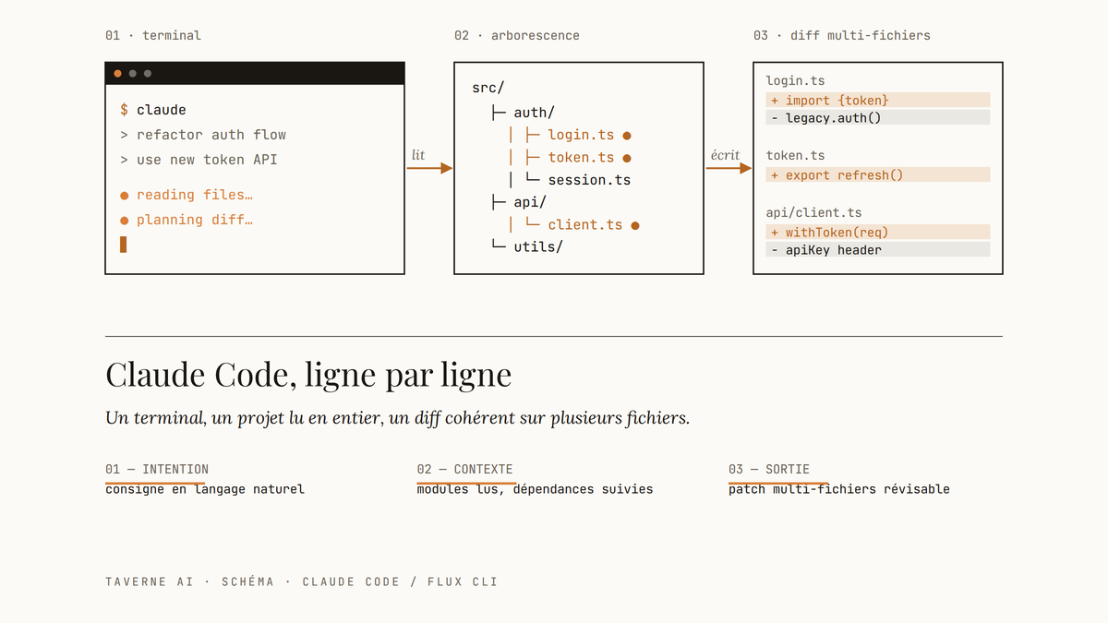
Task: Select the api/ folder in tree
Action: (x=531, y=202)
